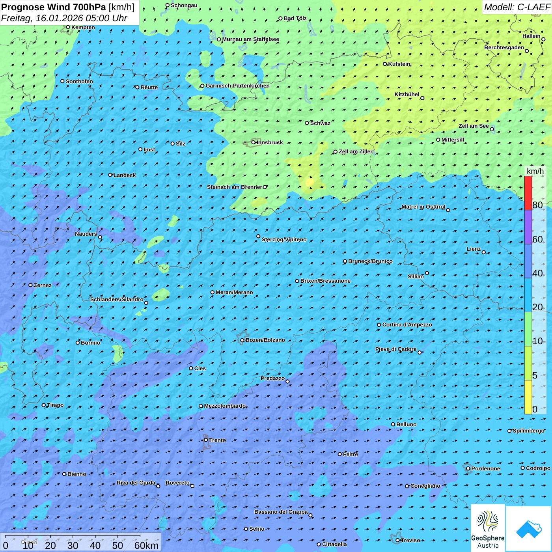Click the Imst city label
The height and width of the screenshot is (552, 552).
click(149, 149)
